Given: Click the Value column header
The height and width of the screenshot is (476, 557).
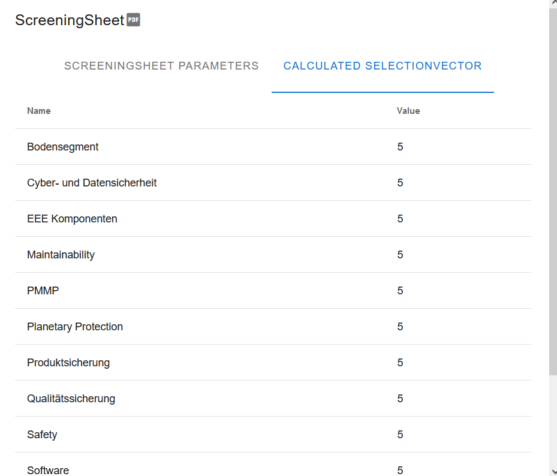Looking at the screenshot, I should tap(408, 111).
